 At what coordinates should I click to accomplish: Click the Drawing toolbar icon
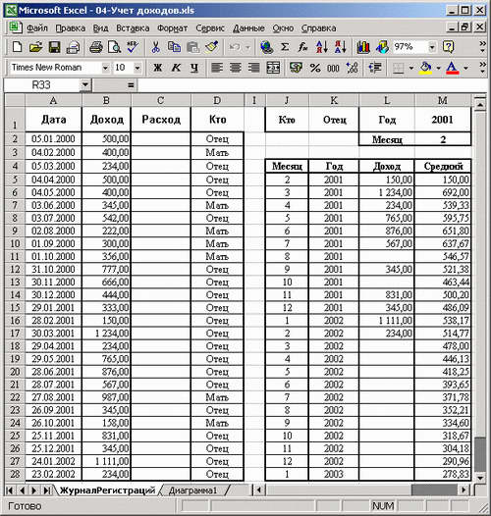click(x=382, y=48)
